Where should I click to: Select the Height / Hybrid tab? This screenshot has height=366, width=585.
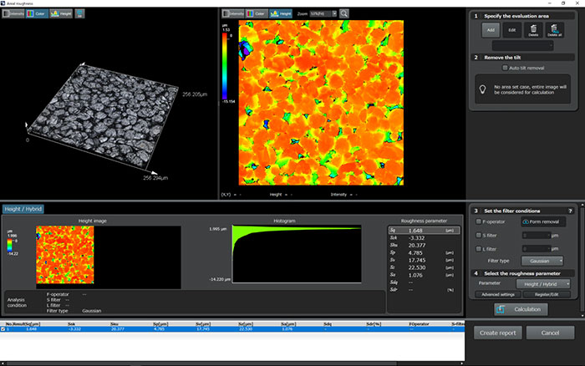point(23,209)
